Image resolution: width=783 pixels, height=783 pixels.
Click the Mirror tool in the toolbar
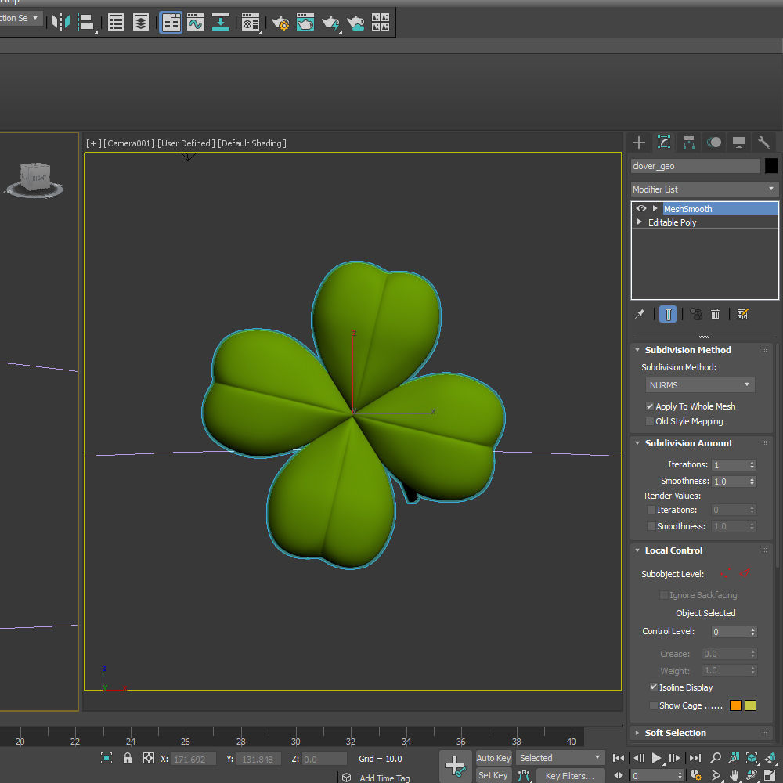60,23
